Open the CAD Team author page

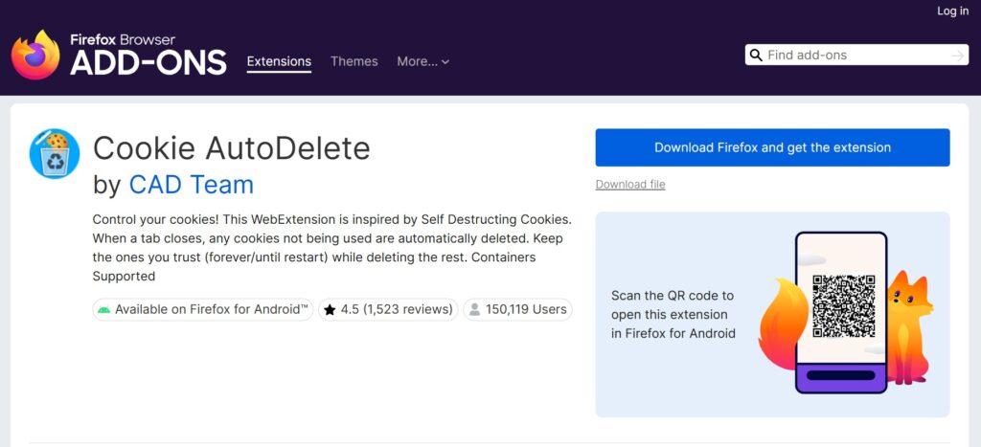192,185
